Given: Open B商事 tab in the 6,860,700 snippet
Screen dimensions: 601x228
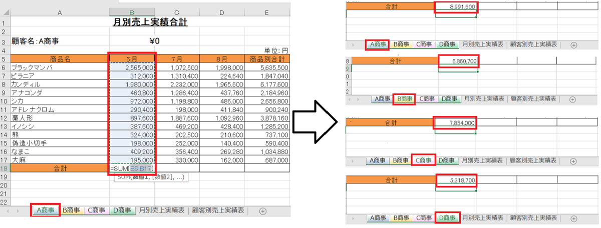Looking at the screenshot, I should 405,99.
